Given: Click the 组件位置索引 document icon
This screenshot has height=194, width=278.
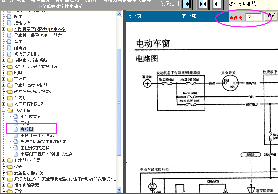Looking at the screenshot, I should point(16,117).
